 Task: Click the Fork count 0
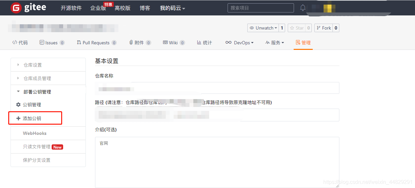[x=336, y=28]
